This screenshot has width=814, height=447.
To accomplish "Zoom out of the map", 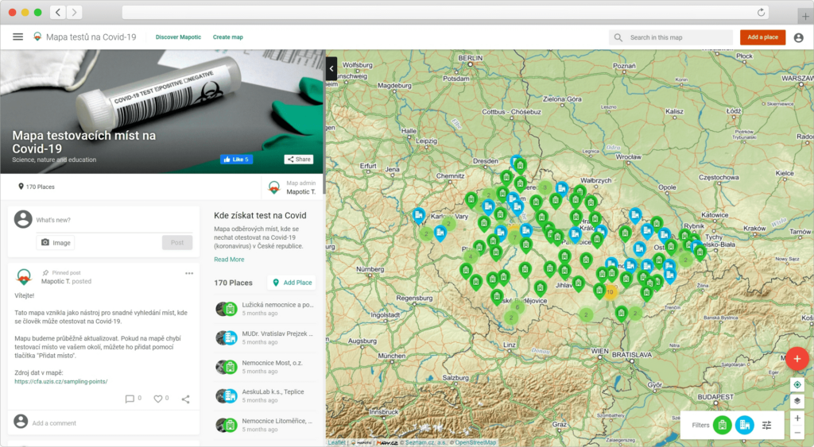I will (797, 432).
